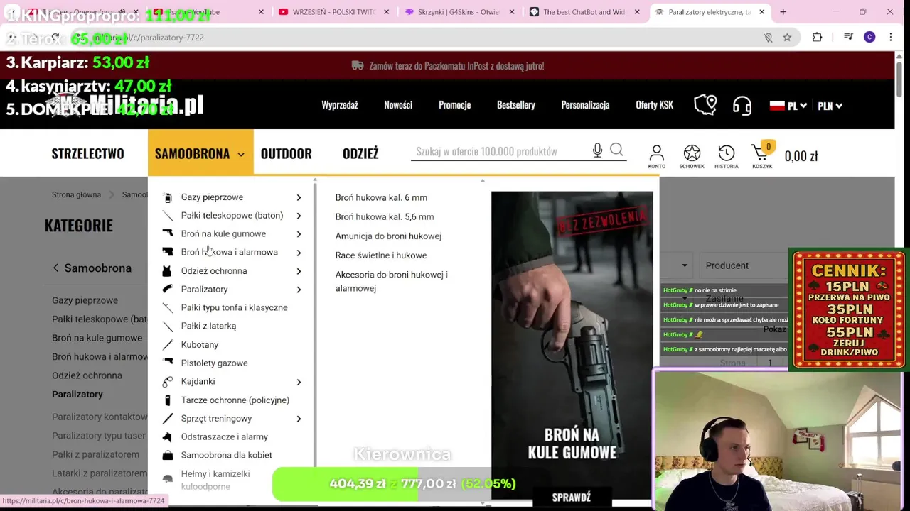
Task: Go to the Wyprzedaż page
Action: (340, 105)
